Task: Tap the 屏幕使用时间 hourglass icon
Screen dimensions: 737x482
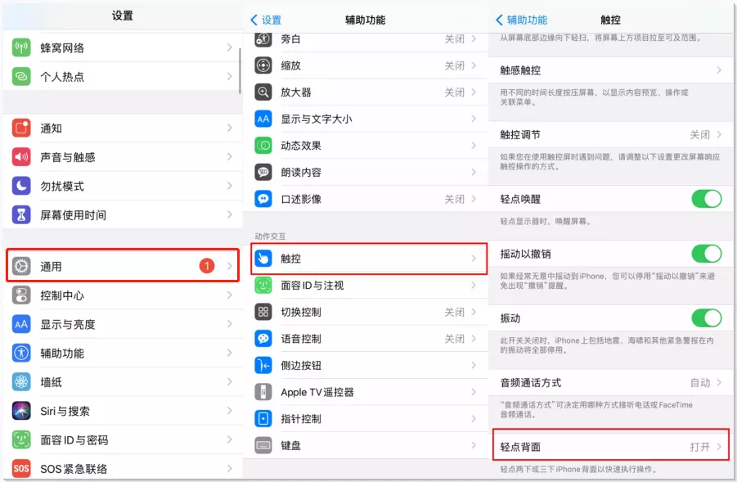Action: 21,214
